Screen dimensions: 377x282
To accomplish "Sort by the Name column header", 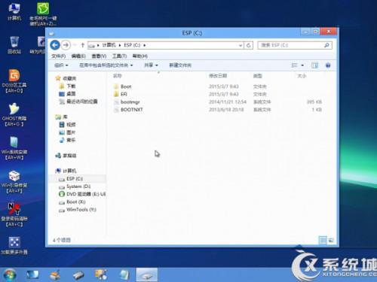I will (x=118, y=76).
